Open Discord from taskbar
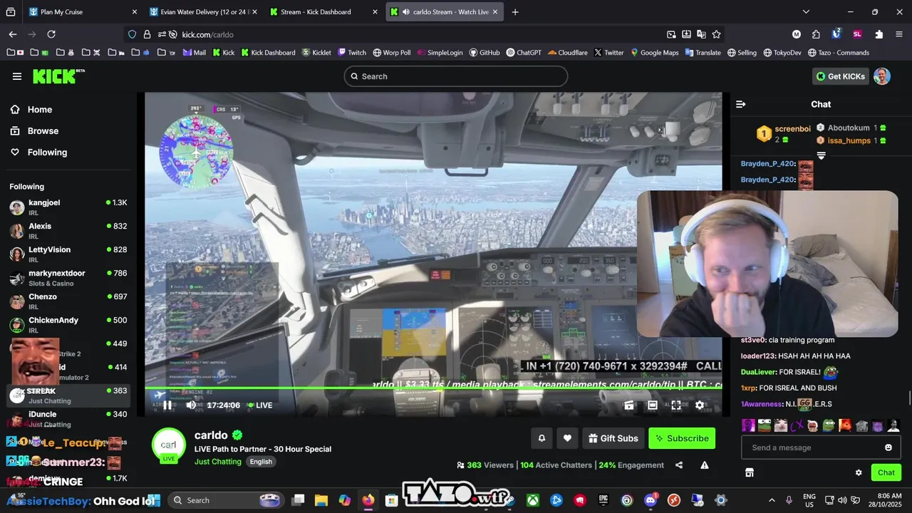The height and width of the screenshot is (513, 912). pyautogui.click(x=650, y=500)
